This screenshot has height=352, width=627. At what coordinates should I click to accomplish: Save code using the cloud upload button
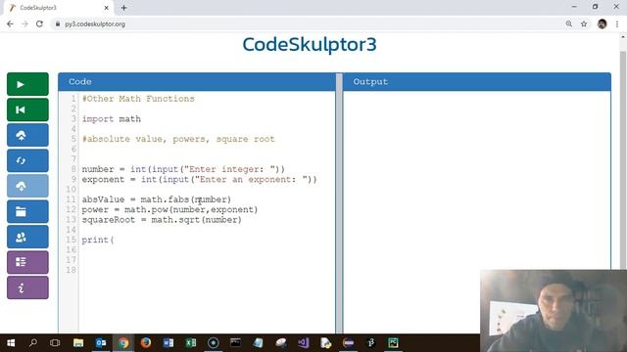click(x=27, y=135)
